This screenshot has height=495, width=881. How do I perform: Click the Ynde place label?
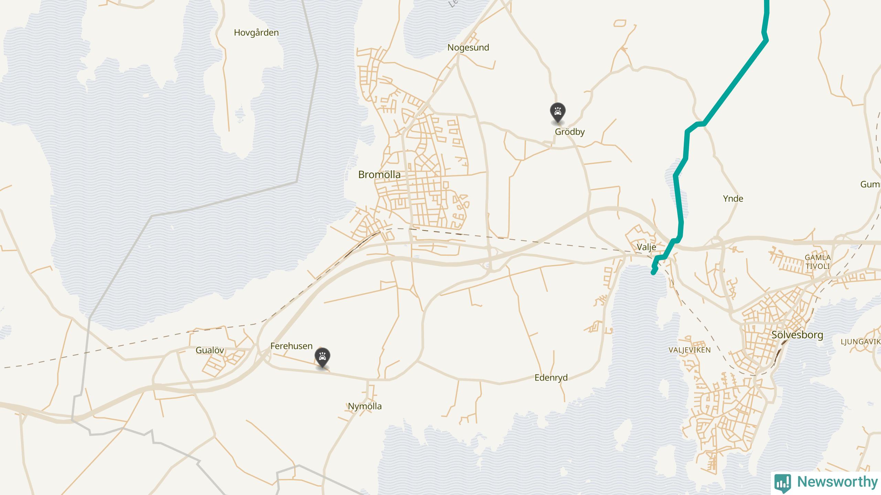coord(733,199)
